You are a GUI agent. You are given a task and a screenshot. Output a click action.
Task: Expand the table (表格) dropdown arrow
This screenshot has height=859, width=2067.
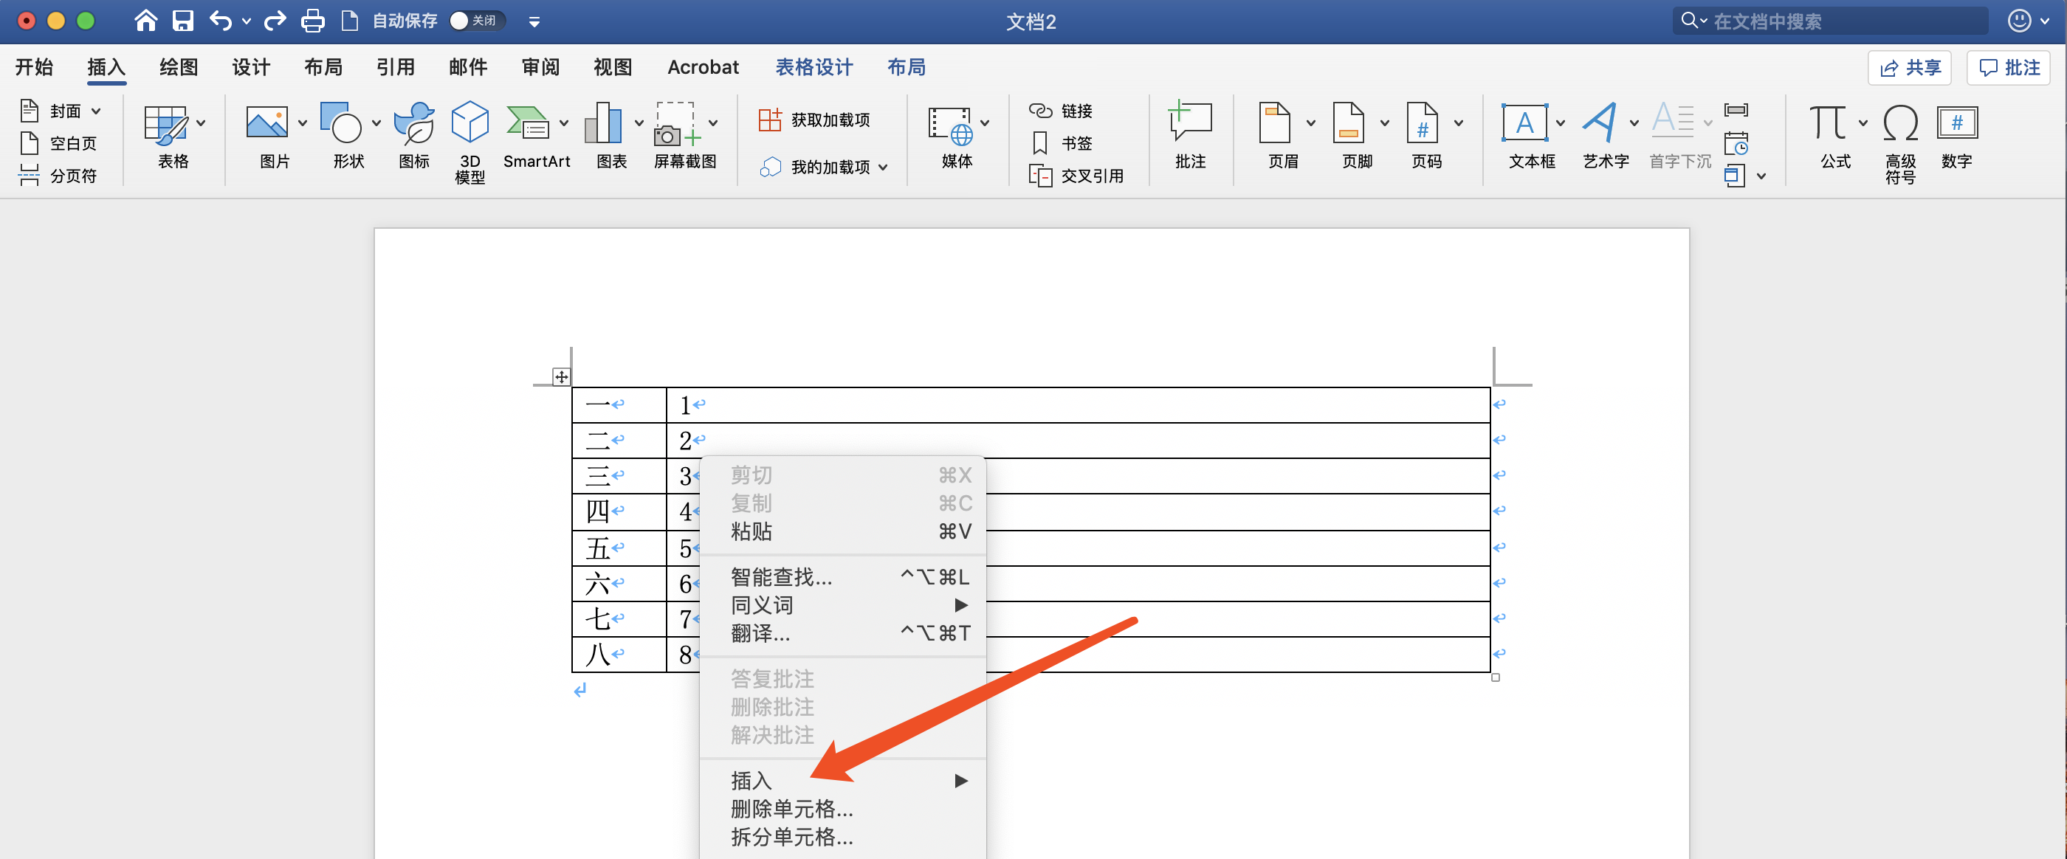(202, 123)
